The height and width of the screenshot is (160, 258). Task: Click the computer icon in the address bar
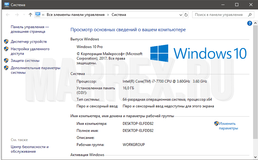tap(38, 15)
